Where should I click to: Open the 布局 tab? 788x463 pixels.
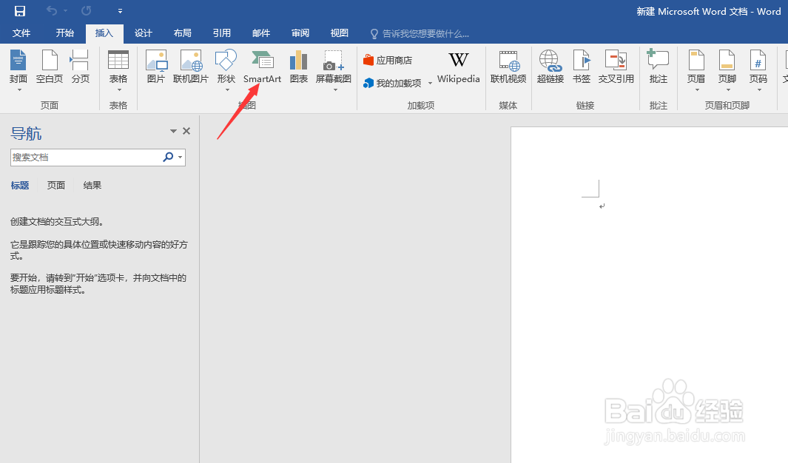click(183, 33)
